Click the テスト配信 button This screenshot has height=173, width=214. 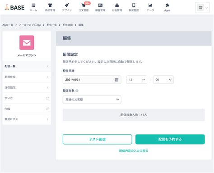click(98, 139)
